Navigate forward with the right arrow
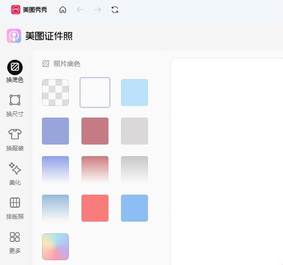The width and height of the screenshot is (283, 265). pos(98,10)
